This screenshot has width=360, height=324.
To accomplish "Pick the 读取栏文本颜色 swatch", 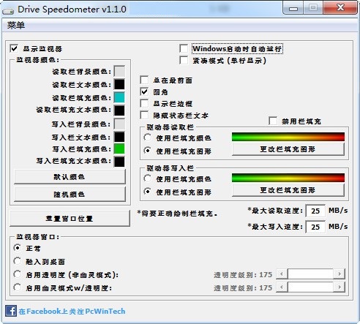I will click(x=119, y=84).
